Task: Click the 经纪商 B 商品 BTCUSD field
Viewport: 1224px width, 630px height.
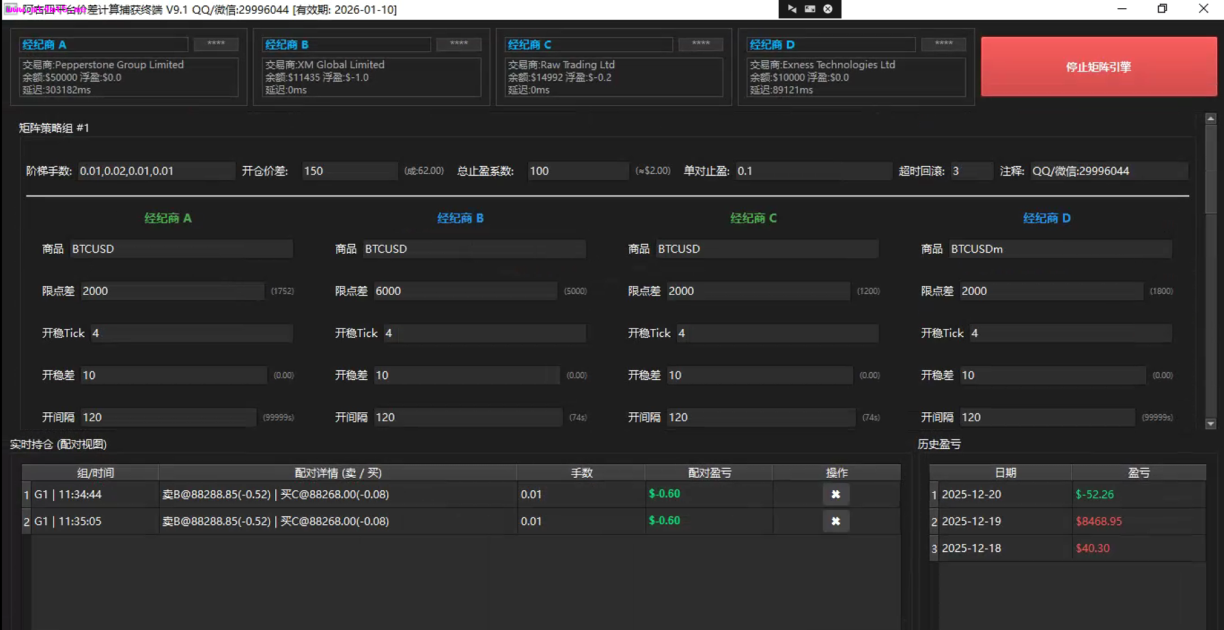Action: point(473,249)
